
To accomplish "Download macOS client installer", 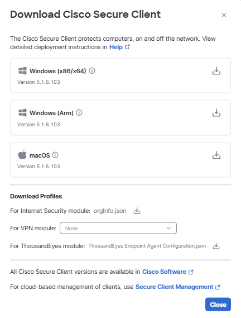I will click(x=216, y=155).
